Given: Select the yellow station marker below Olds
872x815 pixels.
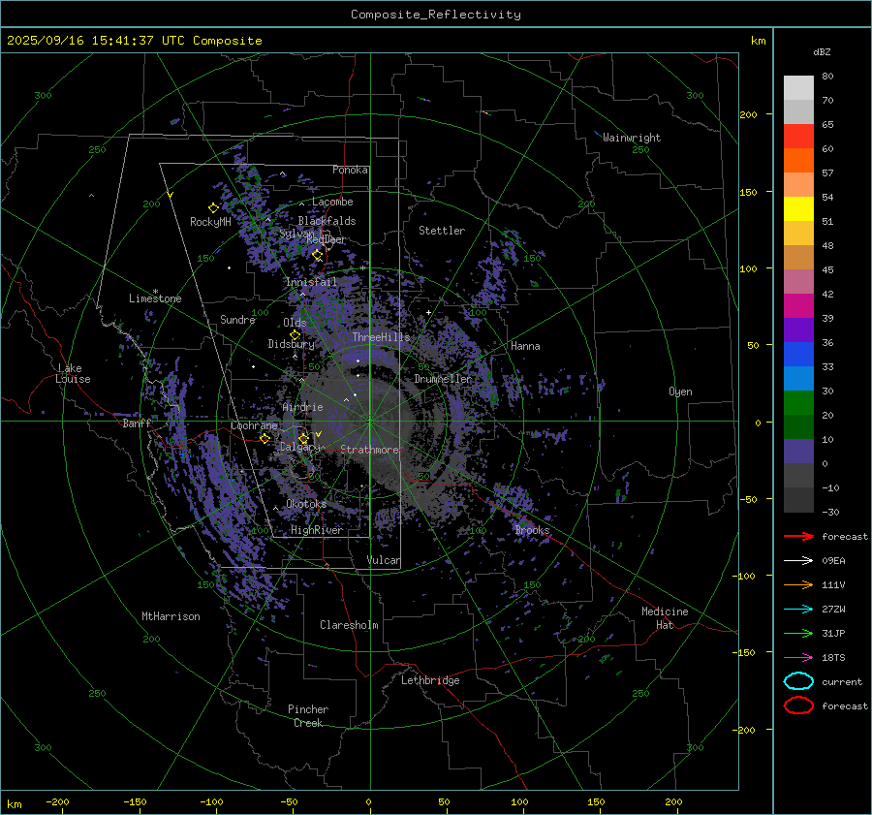Looking at the screenshot, I should (x=296, y=335).
